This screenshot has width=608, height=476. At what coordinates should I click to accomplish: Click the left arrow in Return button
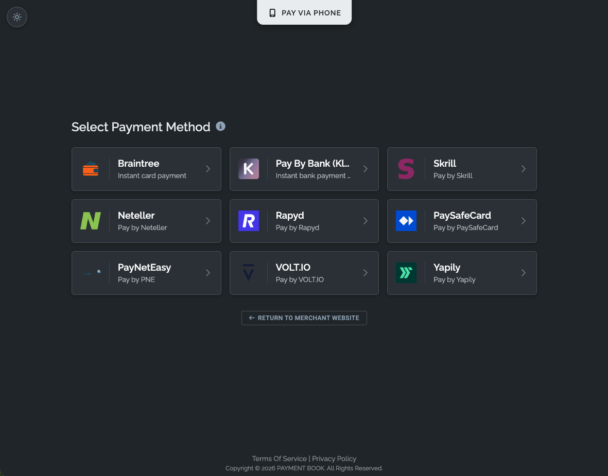252,318
